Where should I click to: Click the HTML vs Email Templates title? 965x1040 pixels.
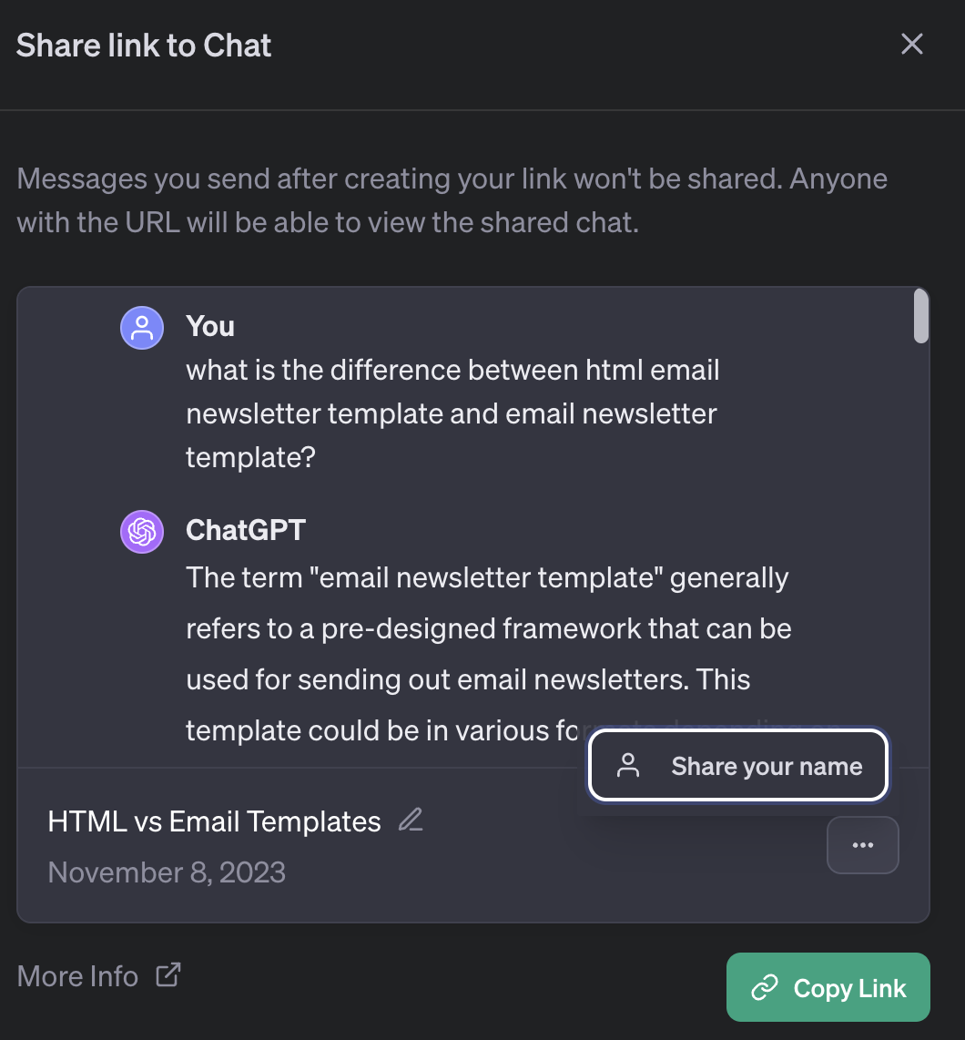click(x=214, y=821)
